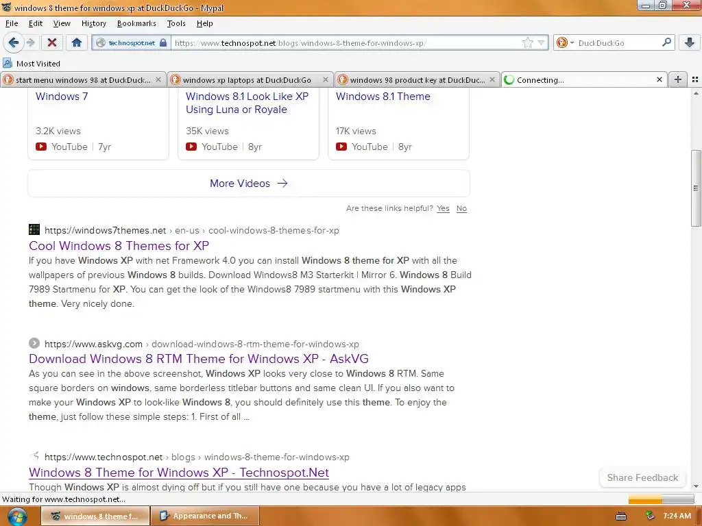Open the Tools menu

[176, 23]
